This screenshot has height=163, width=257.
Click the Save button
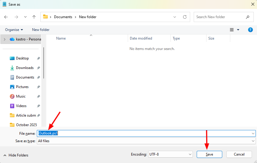[x=209, y=154]
